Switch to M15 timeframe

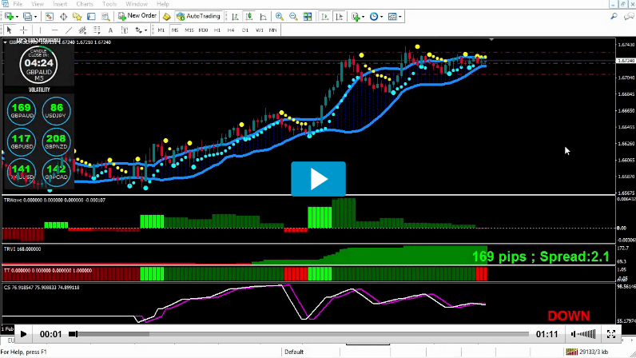point(189,30)
